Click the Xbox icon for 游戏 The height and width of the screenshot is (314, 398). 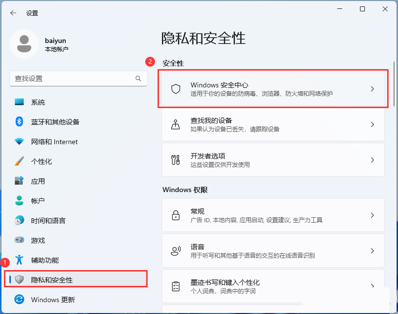(19, 240)
